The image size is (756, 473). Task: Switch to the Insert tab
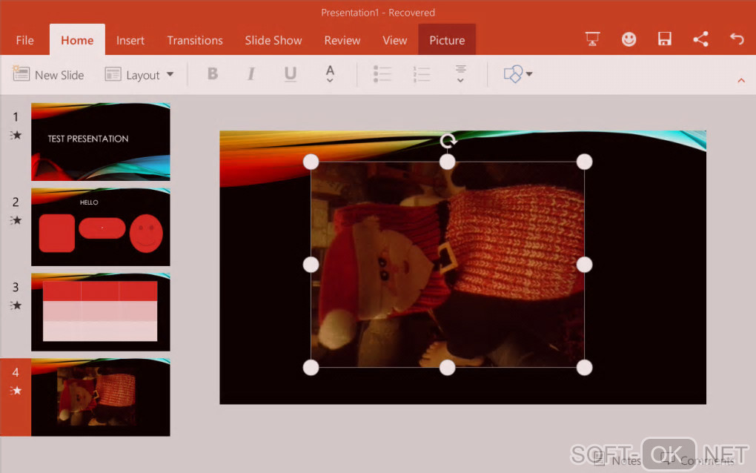click(130, 40)
